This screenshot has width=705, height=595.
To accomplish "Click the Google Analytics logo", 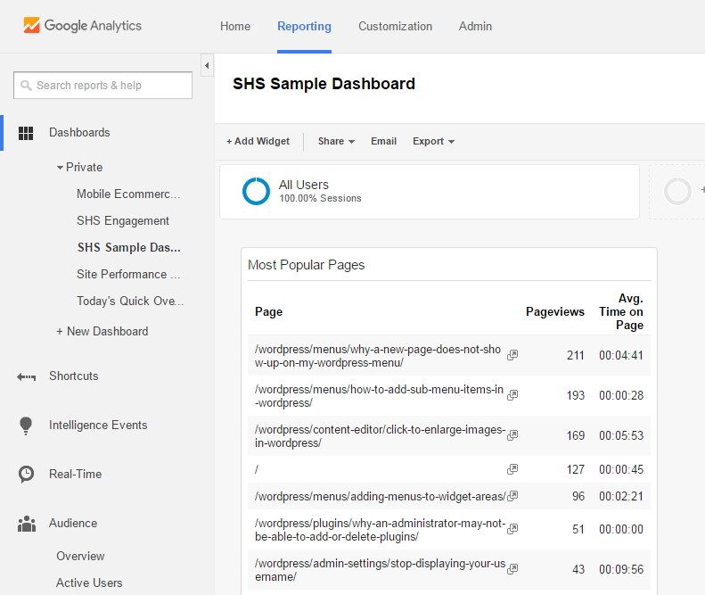I will [82, 25].
